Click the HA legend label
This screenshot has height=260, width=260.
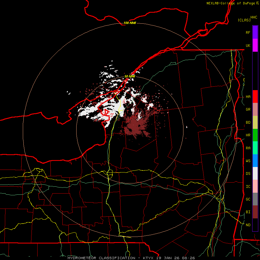[248, 97]
